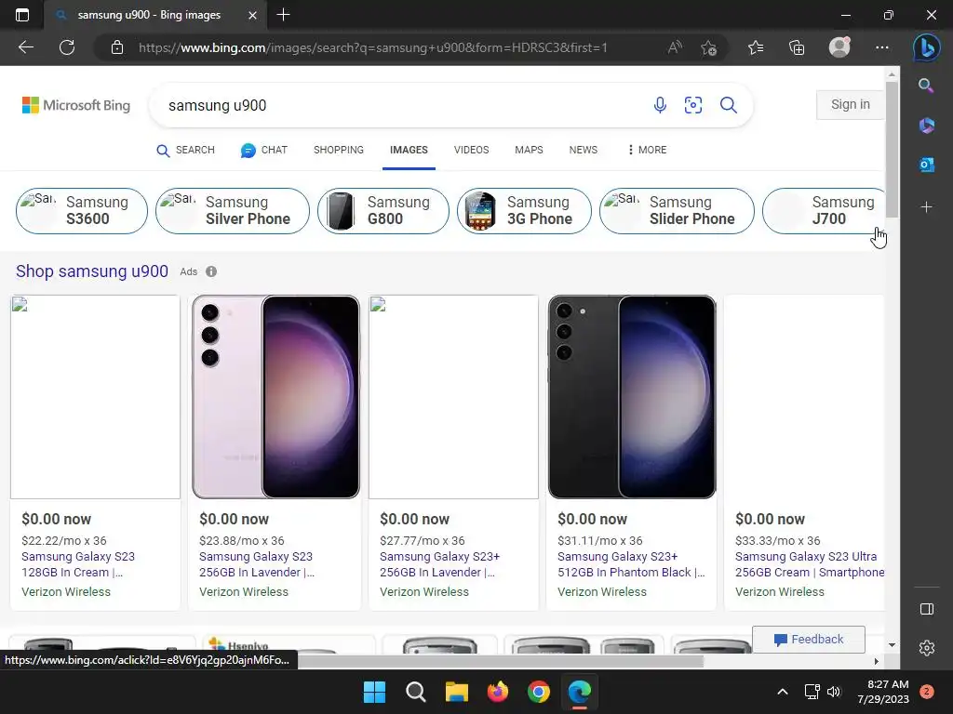View site information lock icon

[x=117, y=47]
